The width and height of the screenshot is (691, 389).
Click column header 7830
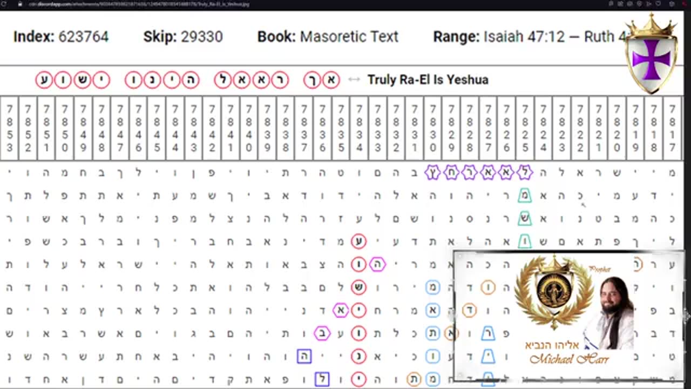[x=433, y=129]
